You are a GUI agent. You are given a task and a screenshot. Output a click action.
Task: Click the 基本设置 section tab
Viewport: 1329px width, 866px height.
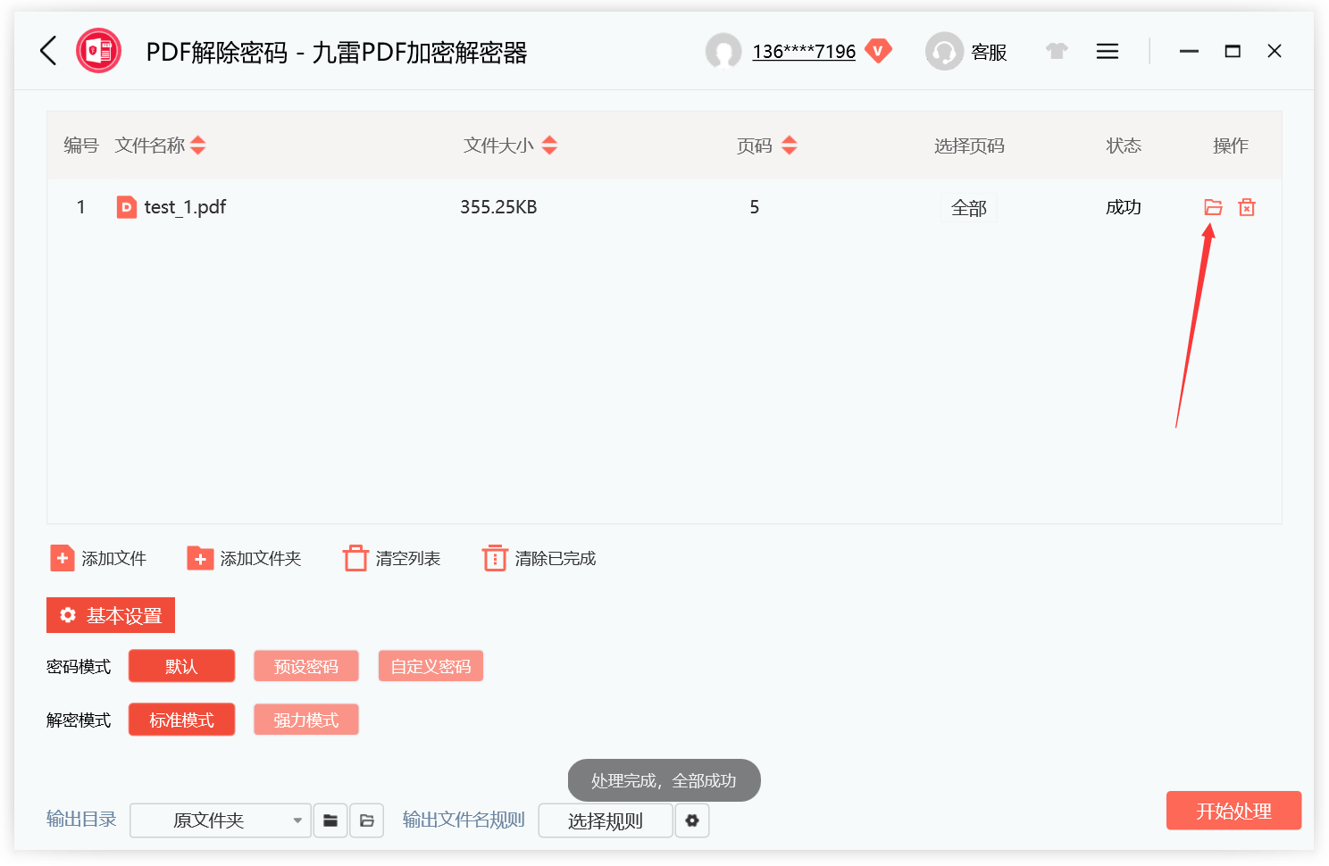110,614
